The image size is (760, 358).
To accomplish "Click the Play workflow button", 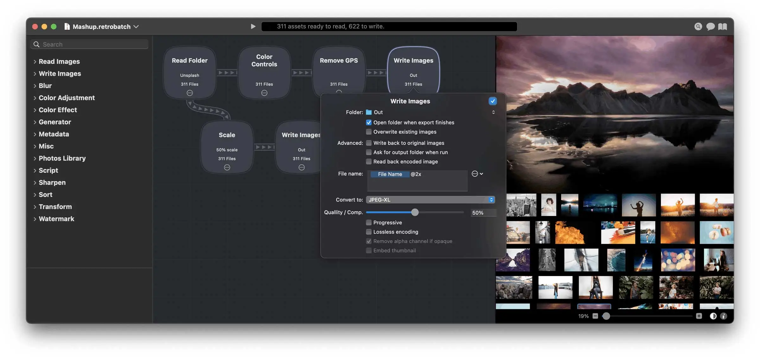I will (x=253, y=27).
